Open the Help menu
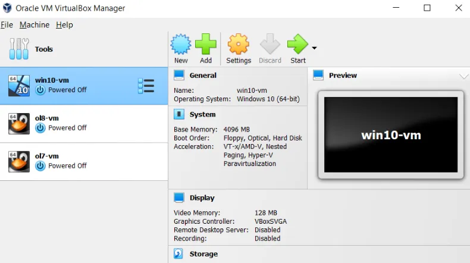The width and height of the screenshot is (470, 263). [64, 25]
